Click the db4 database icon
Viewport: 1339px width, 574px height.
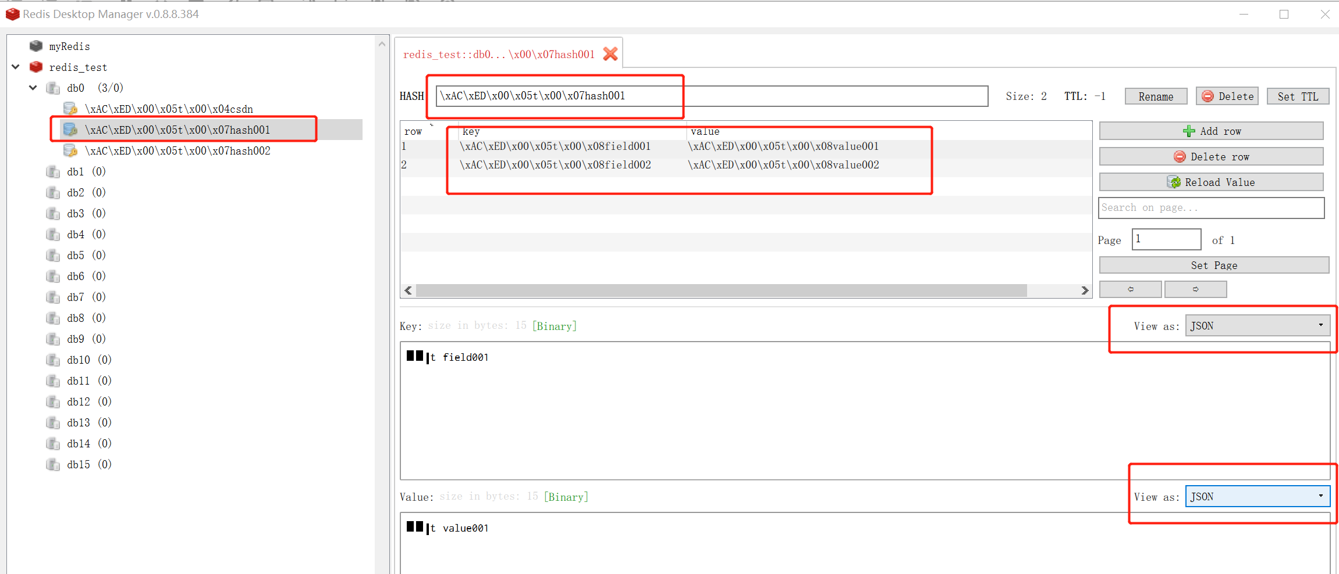[53, 234]
